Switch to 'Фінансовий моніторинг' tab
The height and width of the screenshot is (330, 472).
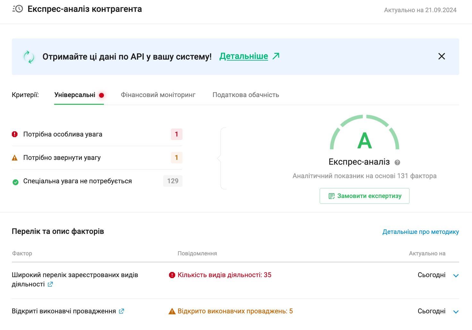(158, 95)
